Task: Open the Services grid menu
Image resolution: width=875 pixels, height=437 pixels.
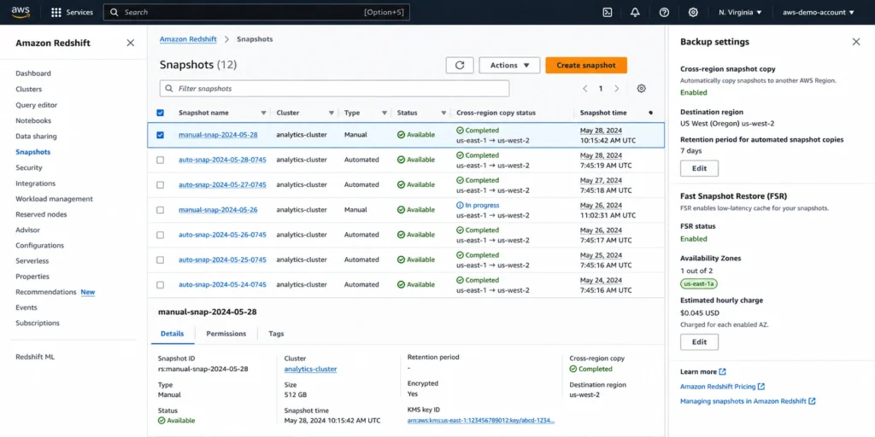Action: [72, 12]
